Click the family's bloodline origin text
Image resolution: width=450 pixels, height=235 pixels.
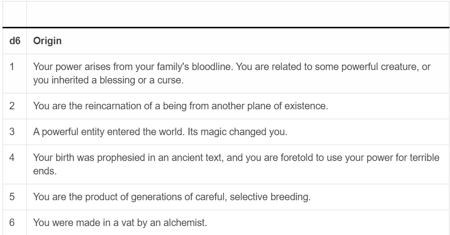(x=232, y=73)
